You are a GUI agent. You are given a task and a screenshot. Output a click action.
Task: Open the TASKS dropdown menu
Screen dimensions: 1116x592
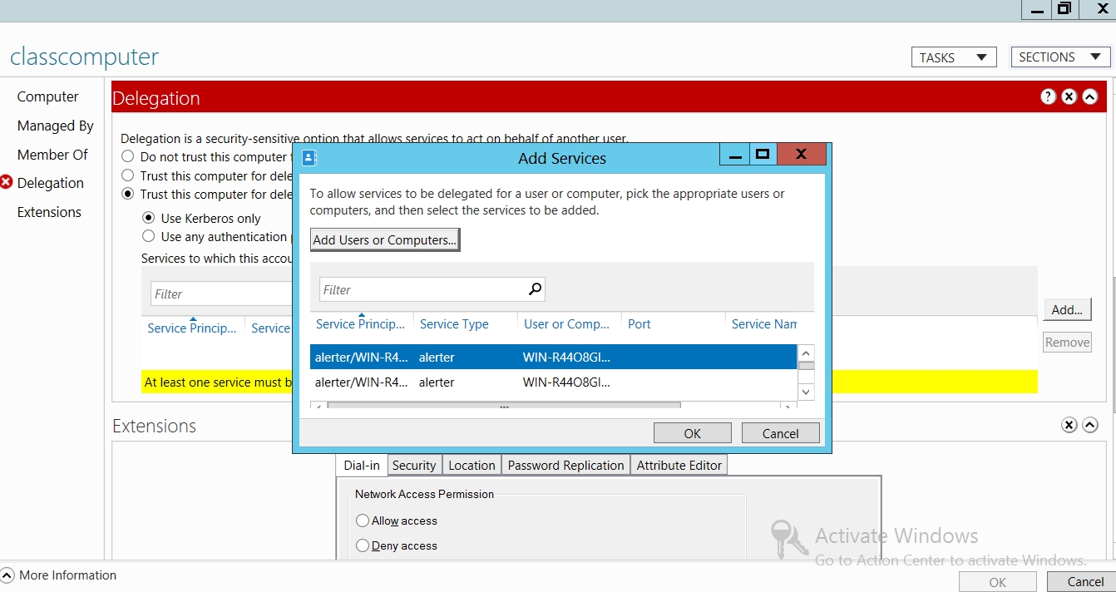point(953,57)
